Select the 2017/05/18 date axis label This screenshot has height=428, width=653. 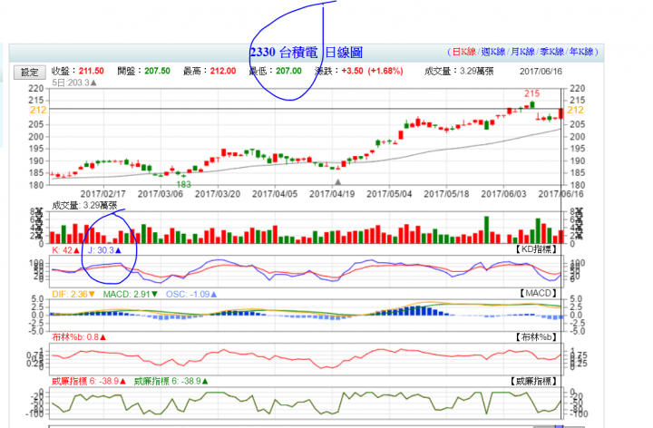(446, 194)
